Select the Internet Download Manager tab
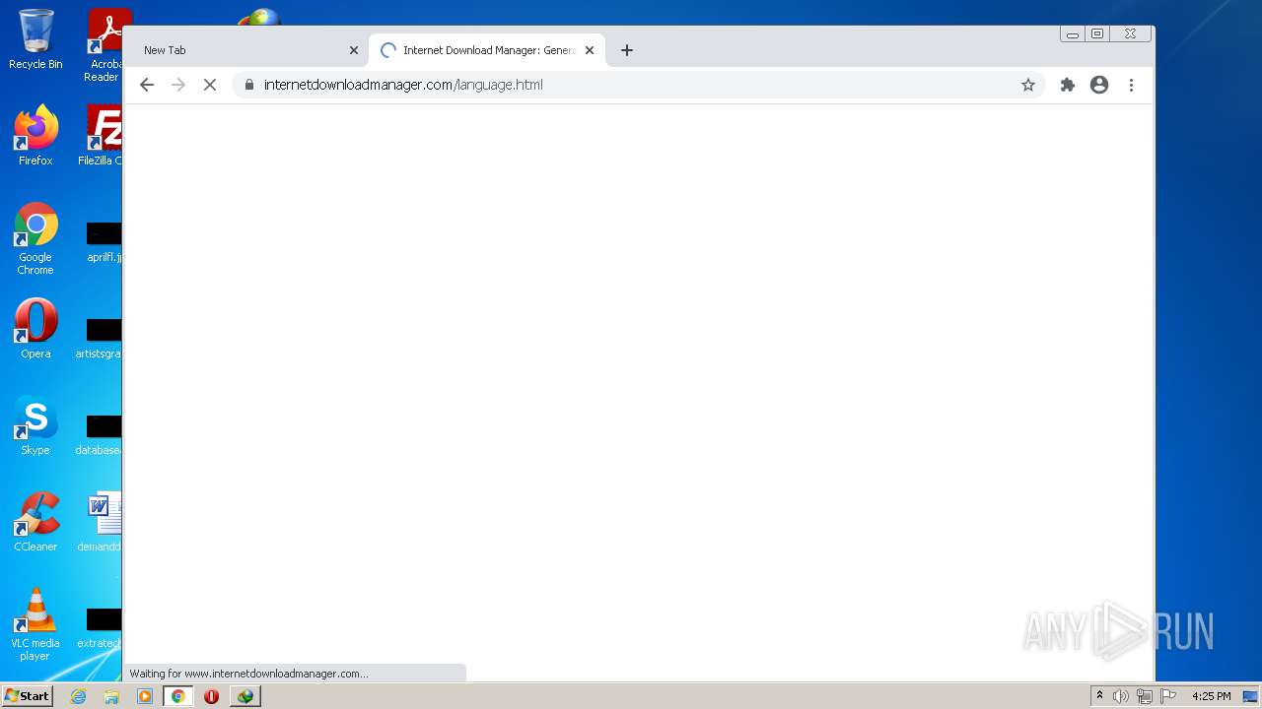Image resolution: width=1262 pixels, height=709 pixels. tap(487, 50)
